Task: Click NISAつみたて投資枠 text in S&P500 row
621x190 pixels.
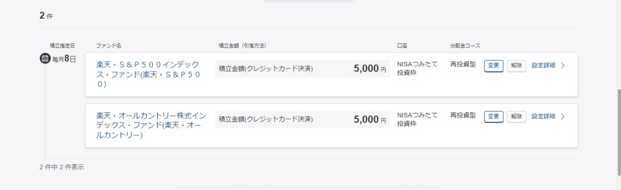Action: pos(417,69)
